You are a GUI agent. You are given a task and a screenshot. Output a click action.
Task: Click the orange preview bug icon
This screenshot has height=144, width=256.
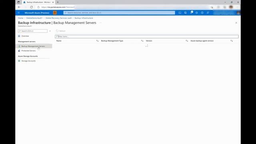[x=55, y=13]
